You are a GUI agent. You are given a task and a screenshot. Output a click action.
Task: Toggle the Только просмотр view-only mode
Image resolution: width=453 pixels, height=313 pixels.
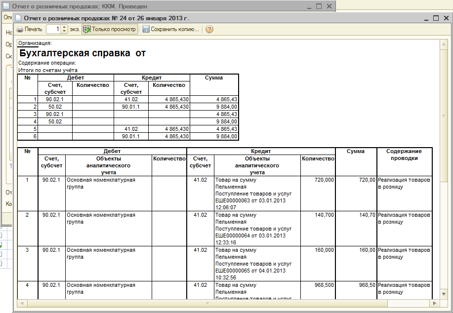pos(110,29)
